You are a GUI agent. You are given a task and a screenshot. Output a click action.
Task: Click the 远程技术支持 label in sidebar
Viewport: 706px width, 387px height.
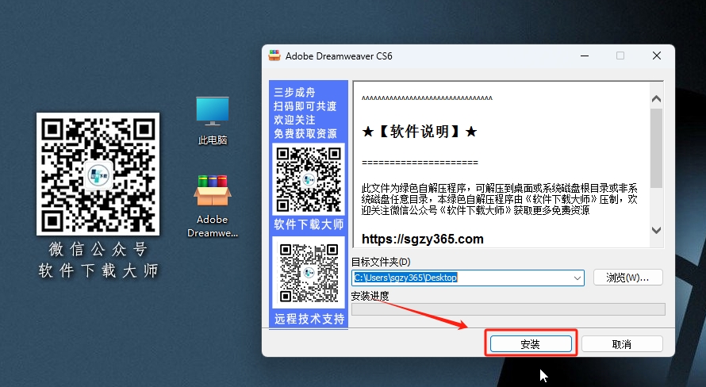[309, 319]
